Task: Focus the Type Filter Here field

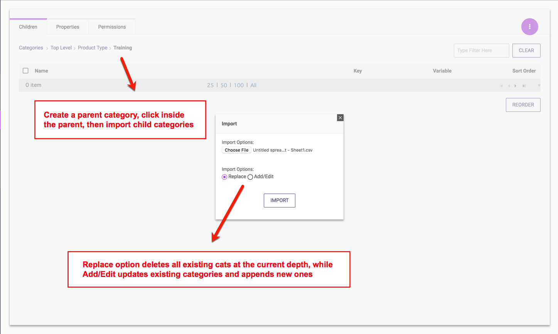Action: coord(481,51)
